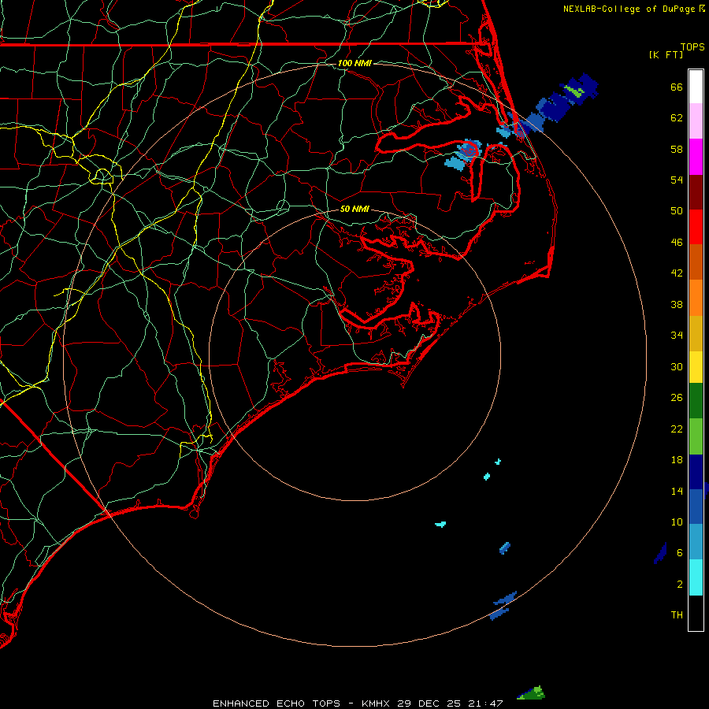Image resolution: width=709 pixels, height=709 pixels.
Task: Click the white swatch in legend
Action: coord(696,87)
